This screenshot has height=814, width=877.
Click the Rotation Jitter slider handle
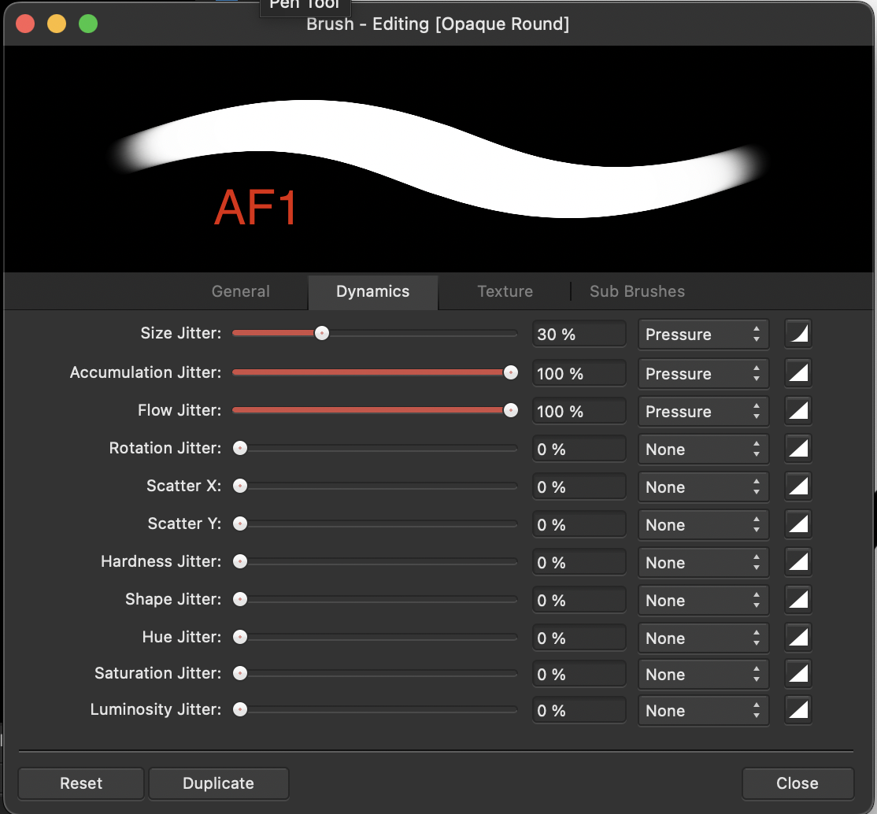point(240,448)
